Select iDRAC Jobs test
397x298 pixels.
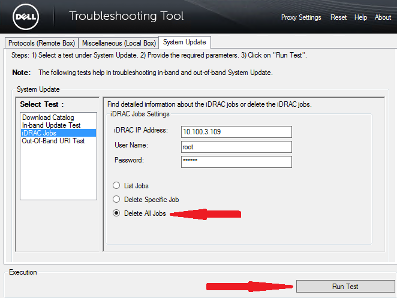point(59,133)
